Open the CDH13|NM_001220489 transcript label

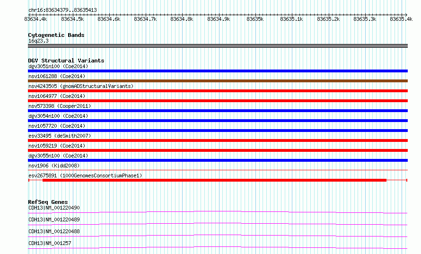tap(54, 219)
